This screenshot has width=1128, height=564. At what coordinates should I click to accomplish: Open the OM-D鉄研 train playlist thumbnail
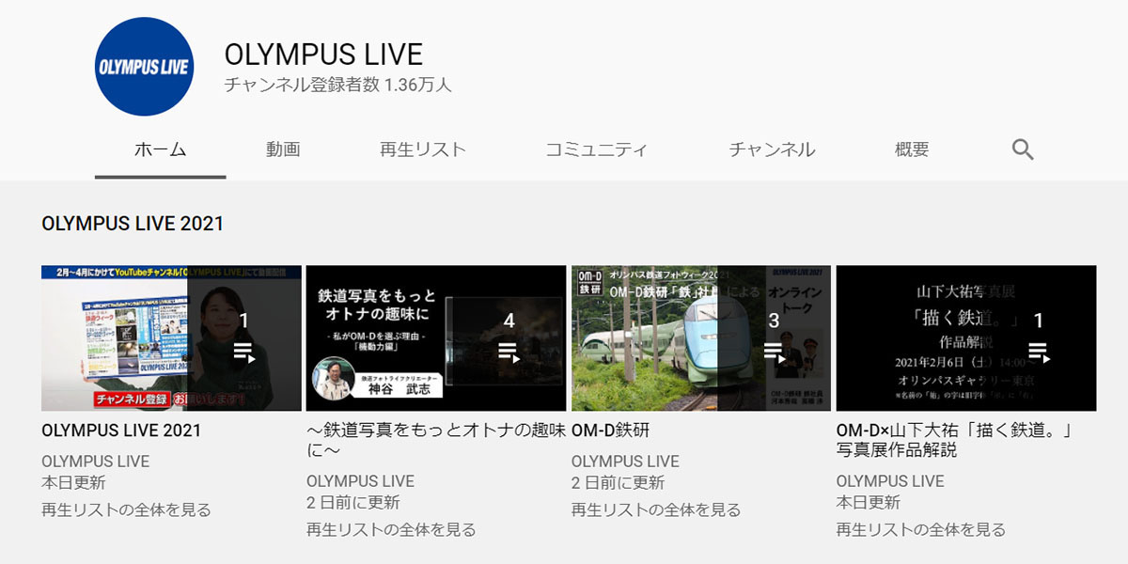point(701,338)
